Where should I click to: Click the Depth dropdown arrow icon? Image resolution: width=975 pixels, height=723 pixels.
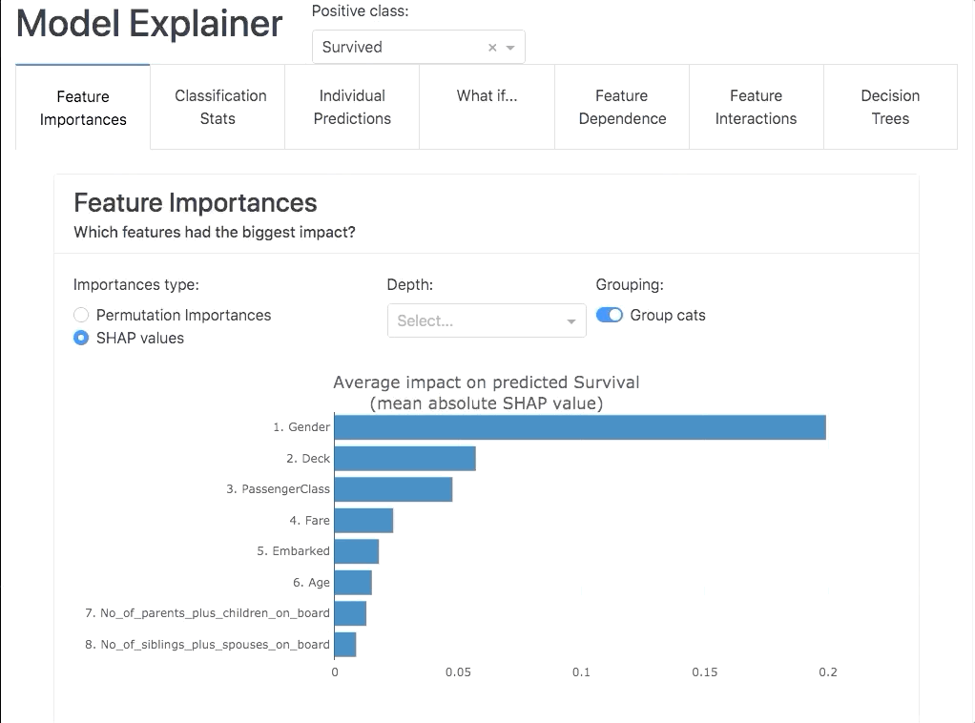click(x=572, y=320)
